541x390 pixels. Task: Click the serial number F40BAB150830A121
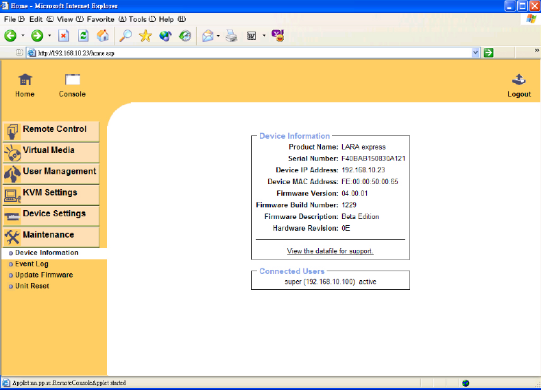click(x=373, y=159)
